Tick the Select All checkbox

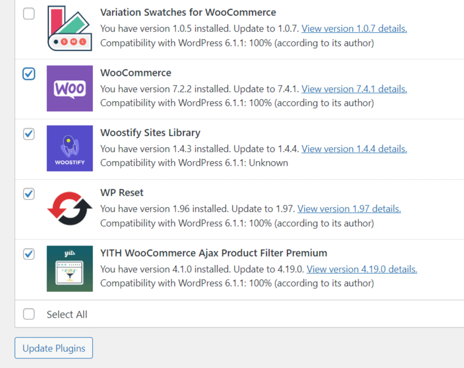29,314
